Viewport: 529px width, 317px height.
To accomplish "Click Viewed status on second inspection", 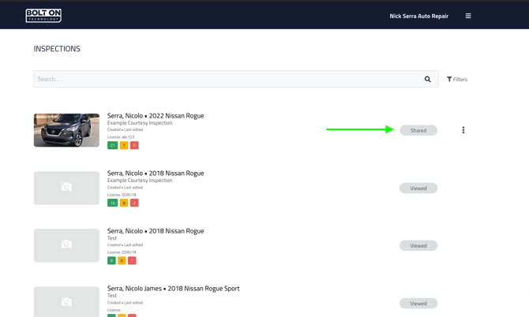I will [418, 188].
